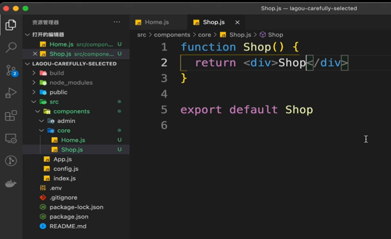Viewport: 391px width, 239px height.
Task: Click the Shop symbol in breadcrumbs
Action: 271,35
